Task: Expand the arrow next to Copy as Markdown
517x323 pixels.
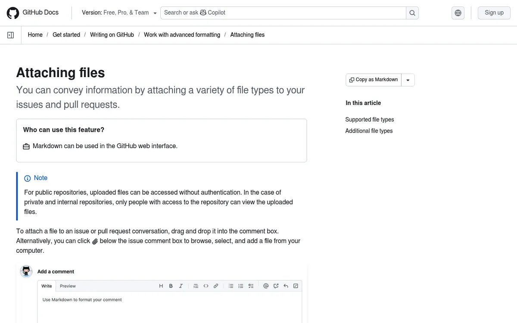Action: click(408, 80)
